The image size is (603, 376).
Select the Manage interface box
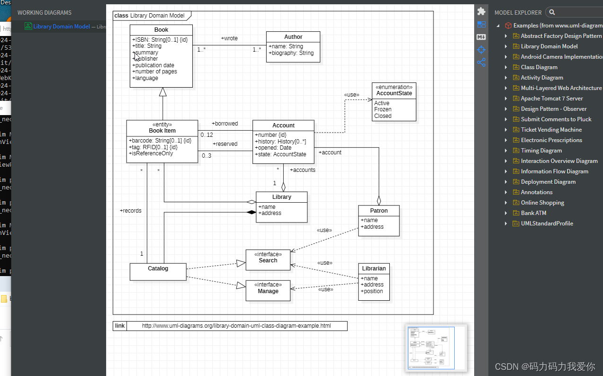click(x=268, y=291)
